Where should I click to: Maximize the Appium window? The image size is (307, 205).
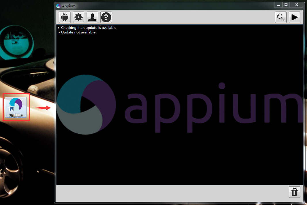pyautogui.click(x=286, y=5)
